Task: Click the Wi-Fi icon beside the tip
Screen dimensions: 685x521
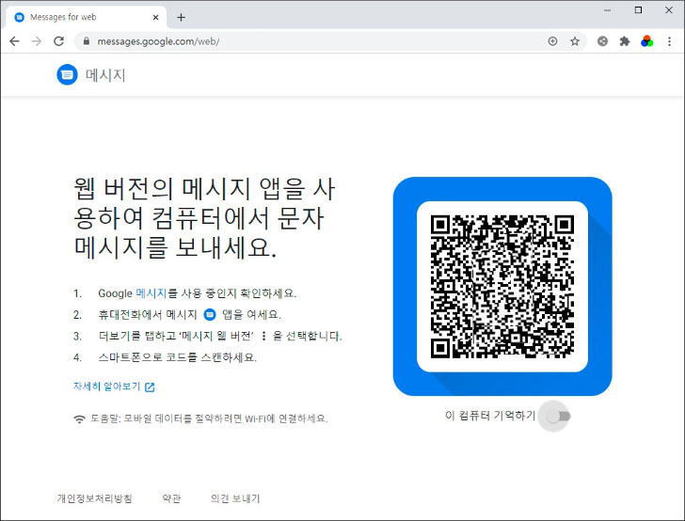Action: click(x=79, y=418)
